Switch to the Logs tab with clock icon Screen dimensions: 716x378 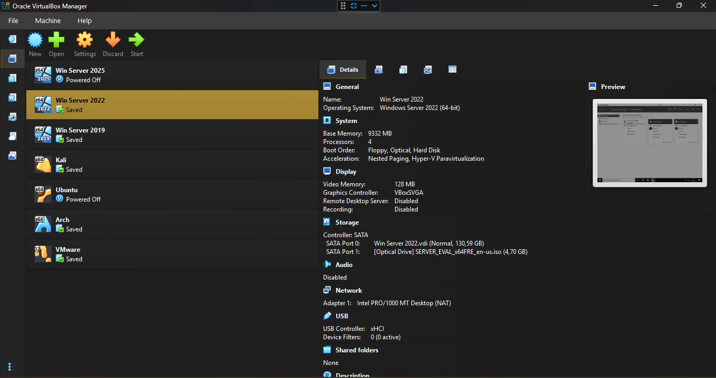403,70
